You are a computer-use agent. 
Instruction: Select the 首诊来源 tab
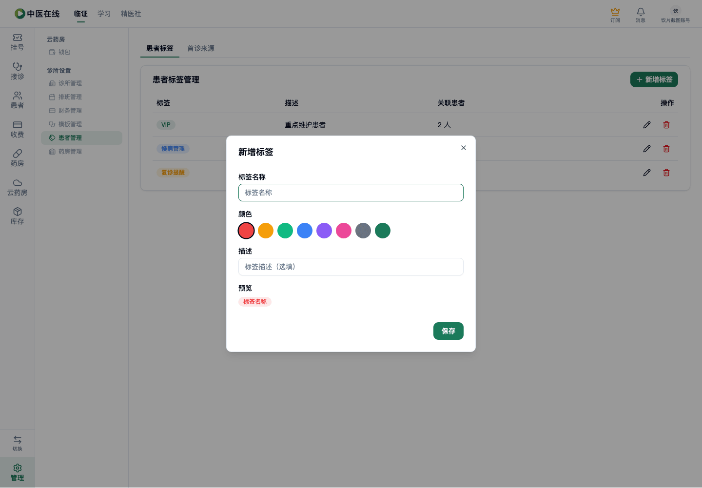click(x=201, y=48)
